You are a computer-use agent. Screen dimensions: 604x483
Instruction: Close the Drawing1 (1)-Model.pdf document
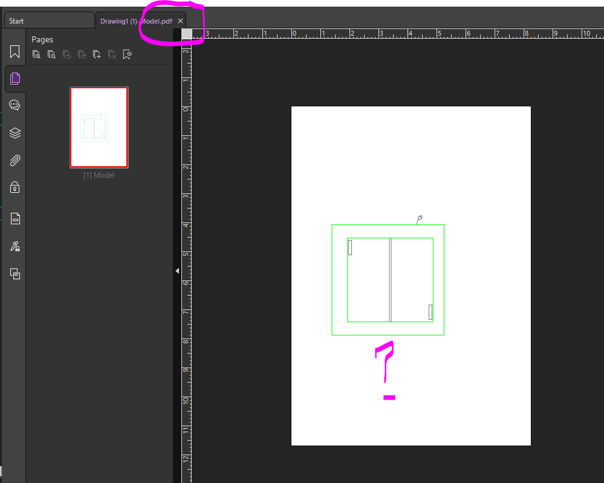pos(180,20)
